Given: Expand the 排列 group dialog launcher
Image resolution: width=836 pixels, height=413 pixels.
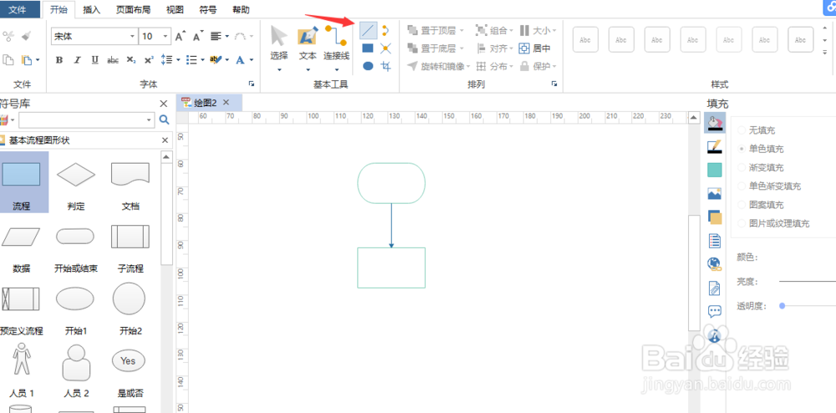Looking at the screenshot, I should (x=554, y=84).
